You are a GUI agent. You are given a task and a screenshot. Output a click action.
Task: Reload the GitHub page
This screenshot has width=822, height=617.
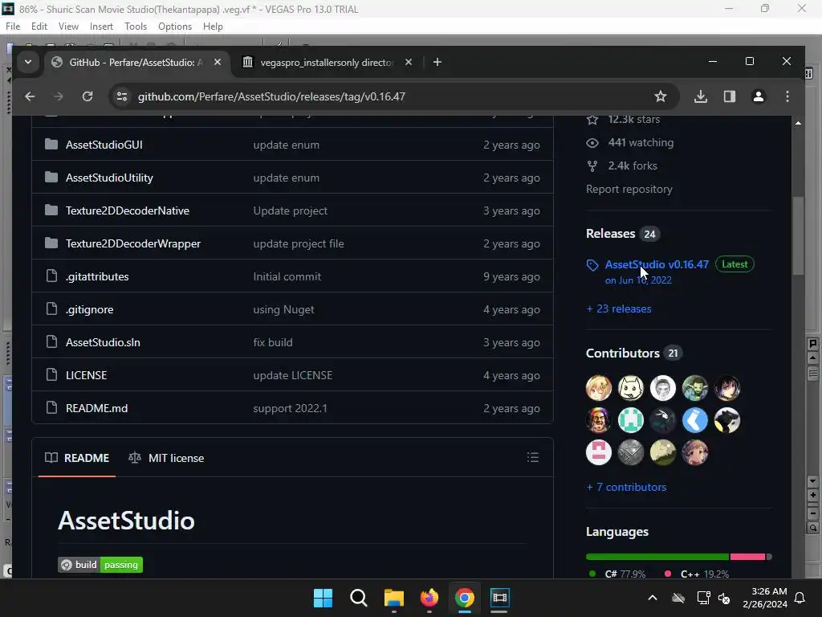(87, 96)
